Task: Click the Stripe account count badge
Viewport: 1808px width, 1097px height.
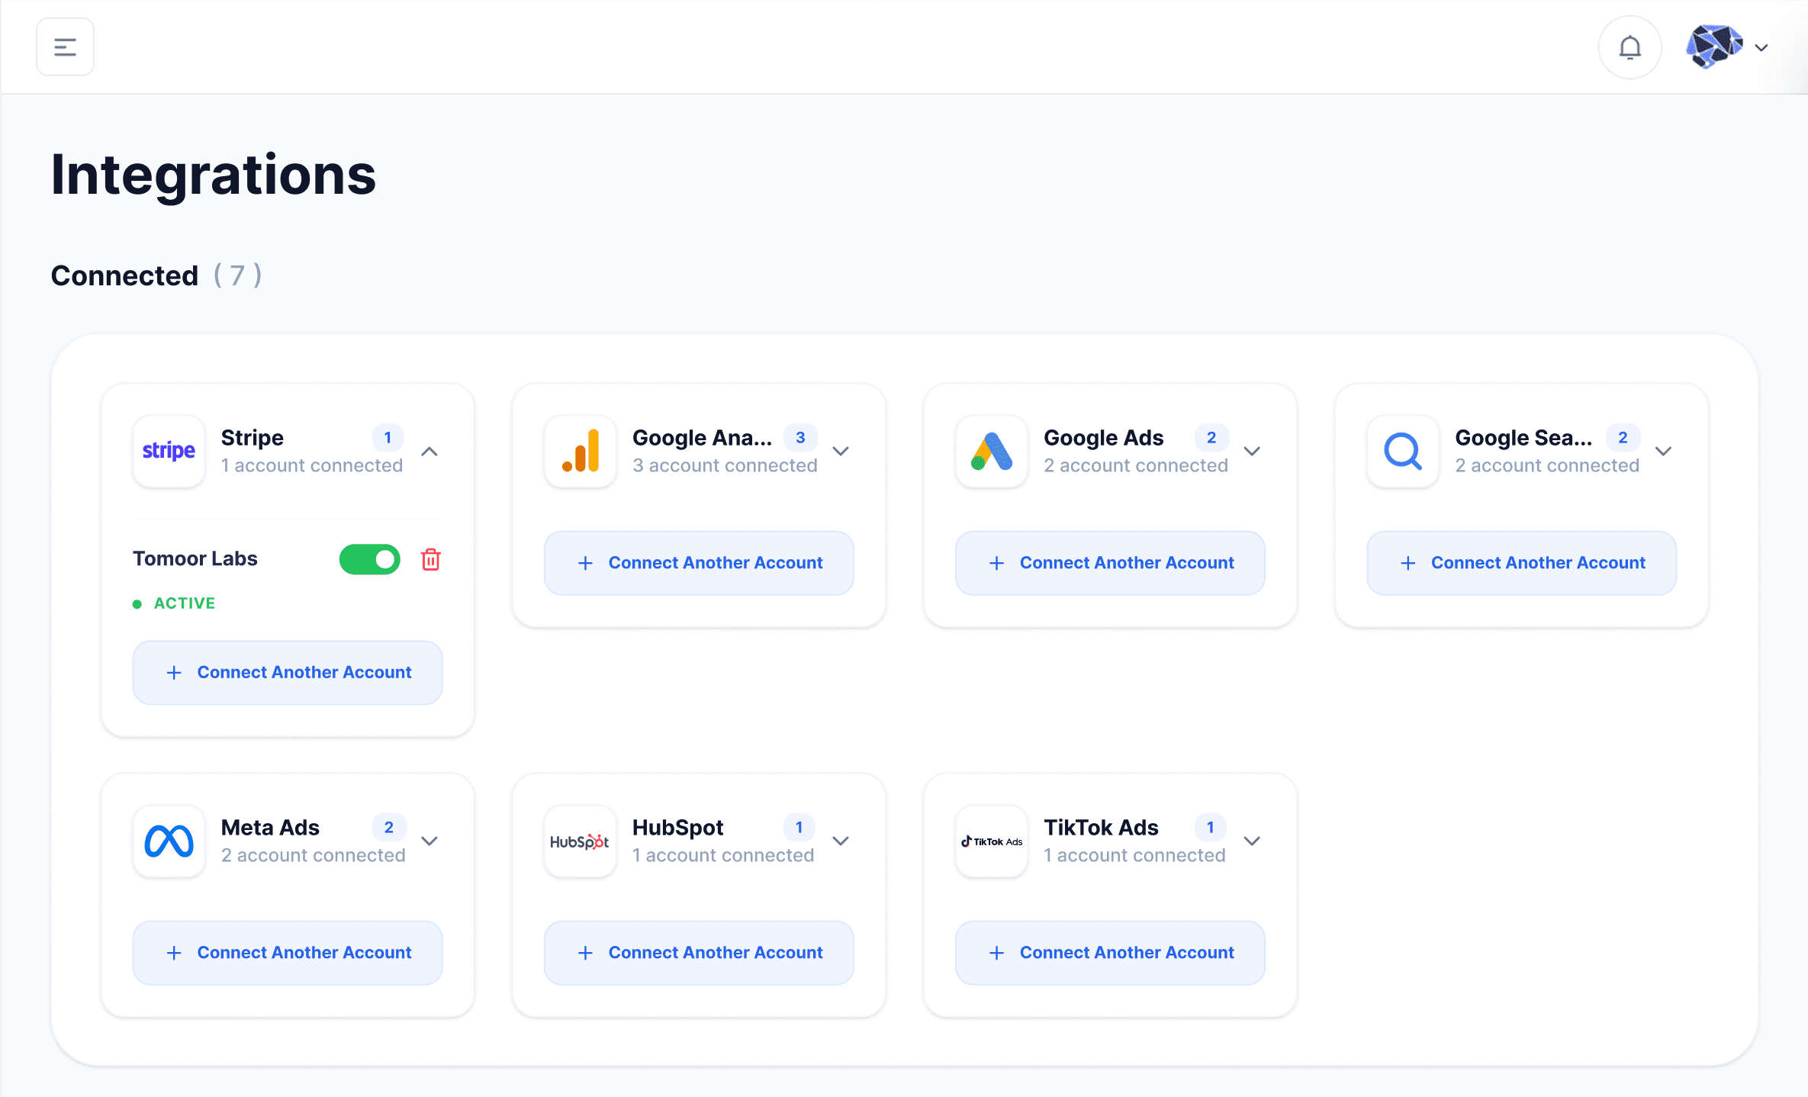Action: (388, 437)
